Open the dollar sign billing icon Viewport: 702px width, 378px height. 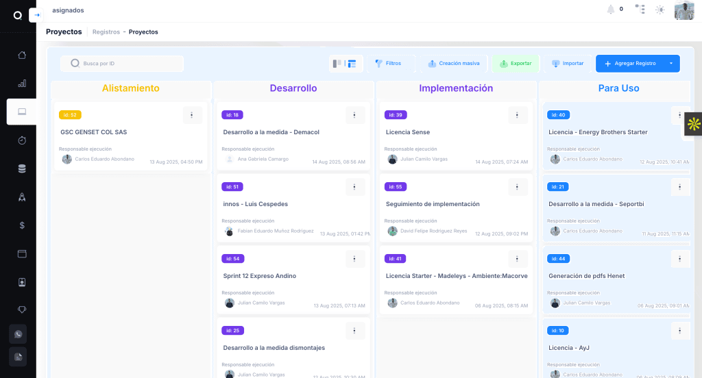tap(22, 225)
